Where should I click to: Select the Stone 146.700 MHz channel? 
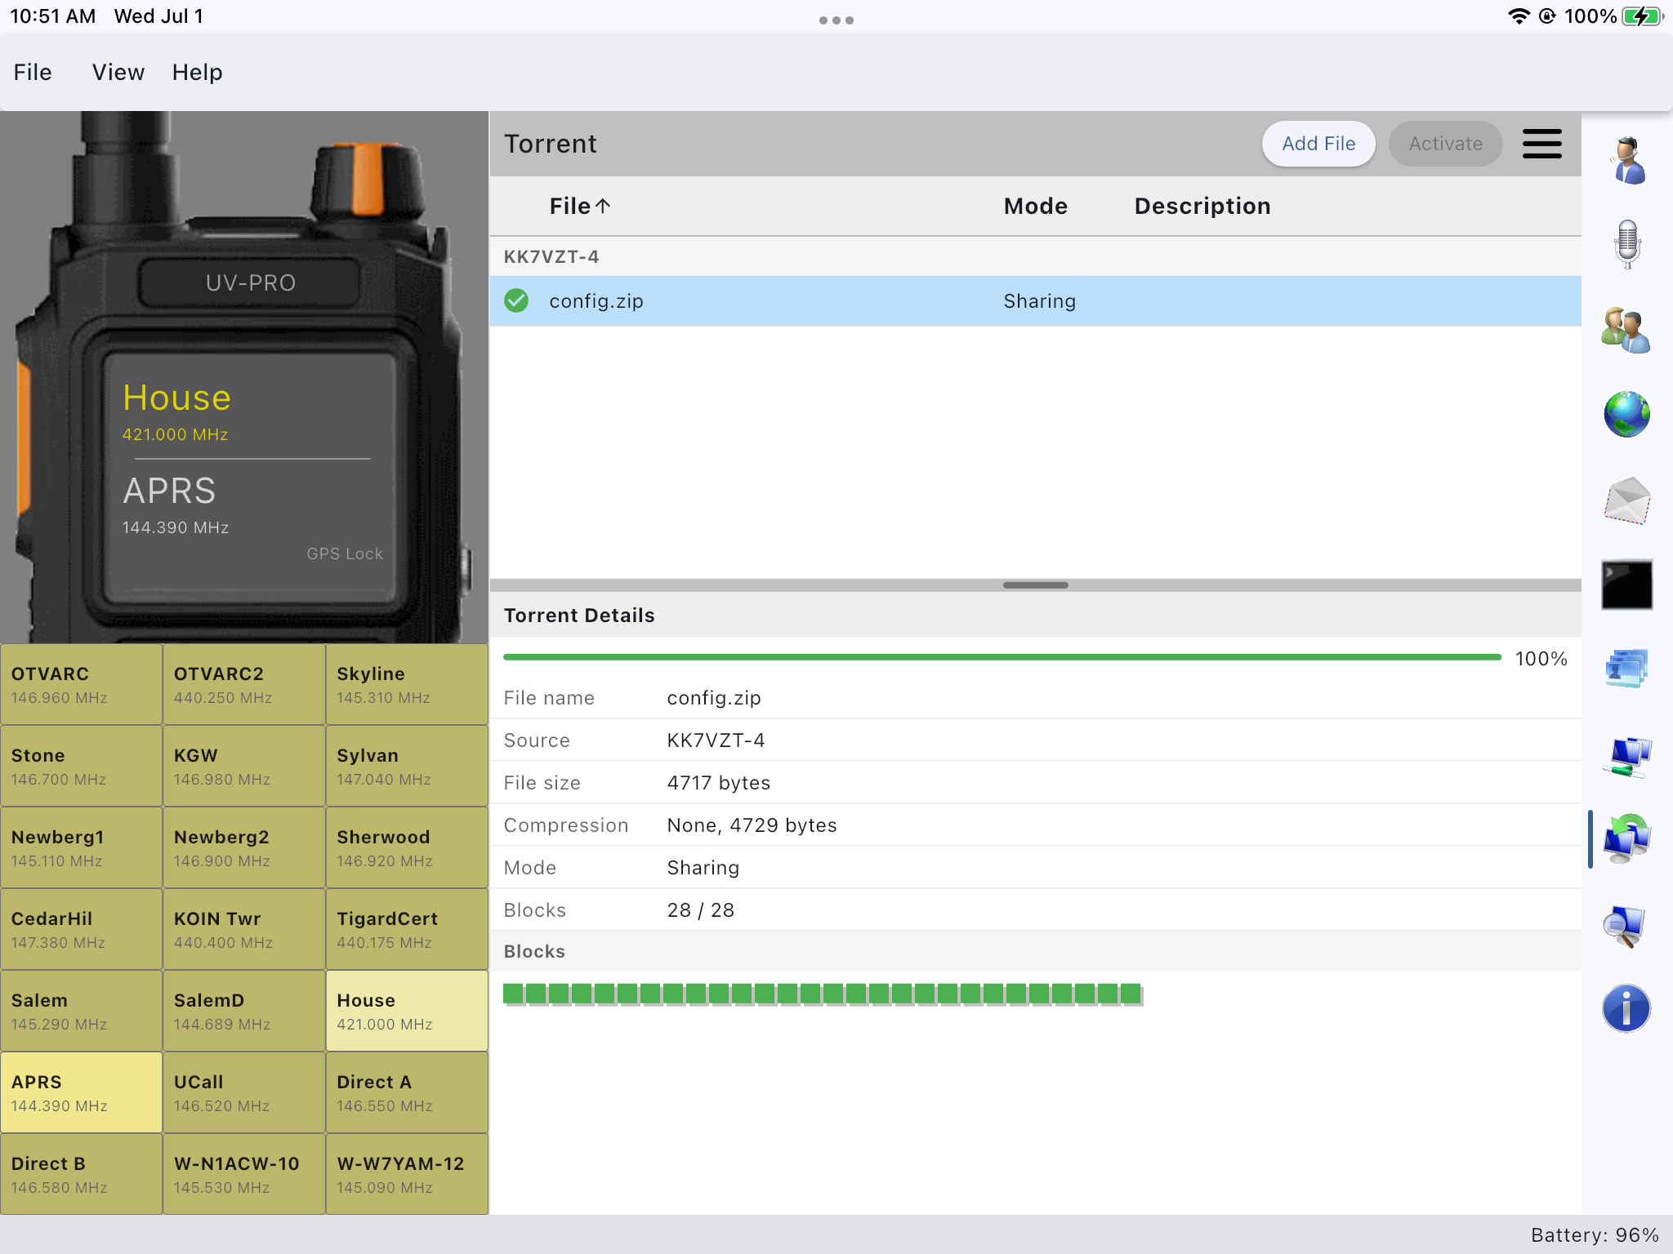coord(82,766)
